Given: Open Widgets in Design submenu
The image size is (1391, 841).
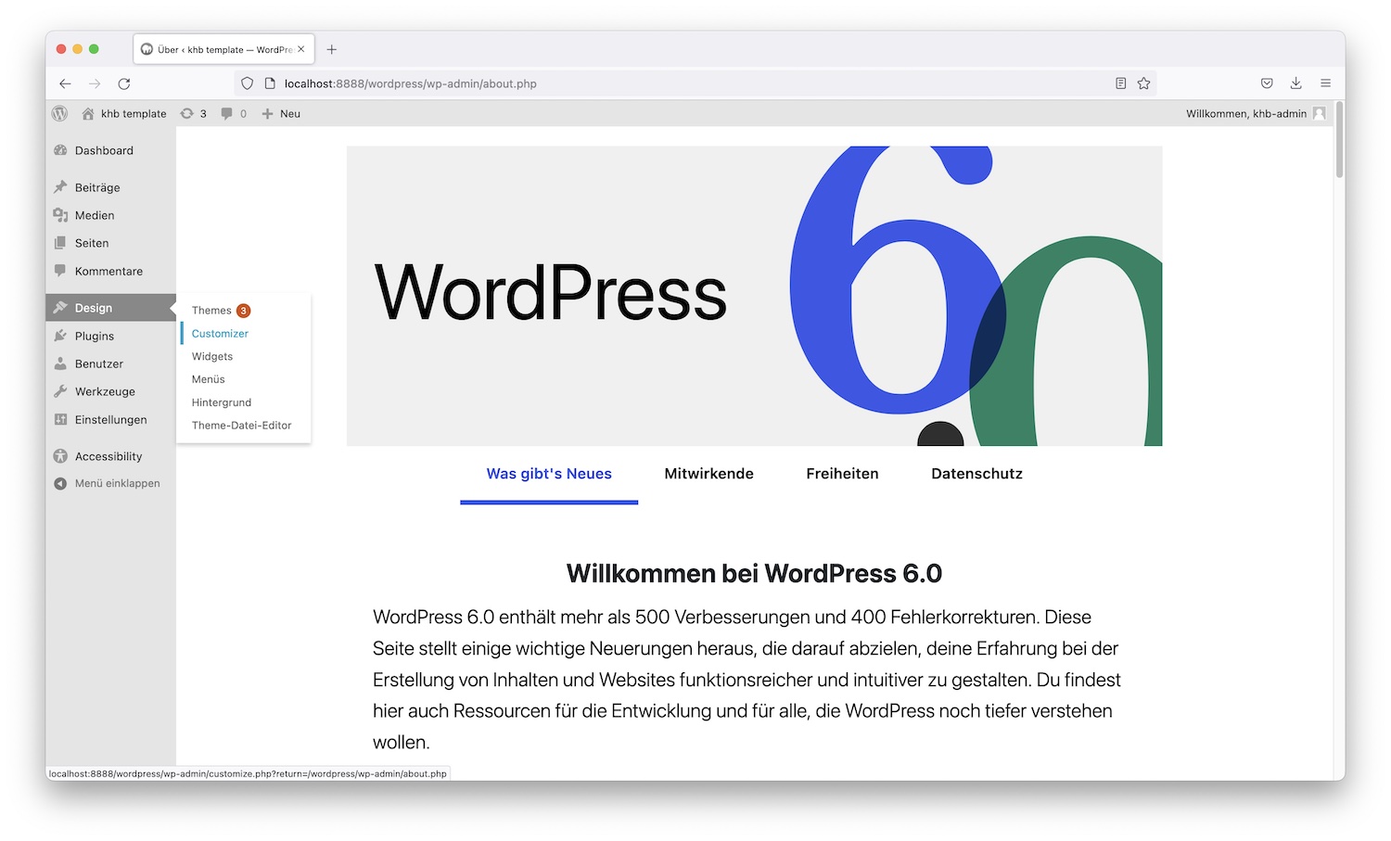Looking at the screenshot, I should pyautogui.click(x=212, y=356).
